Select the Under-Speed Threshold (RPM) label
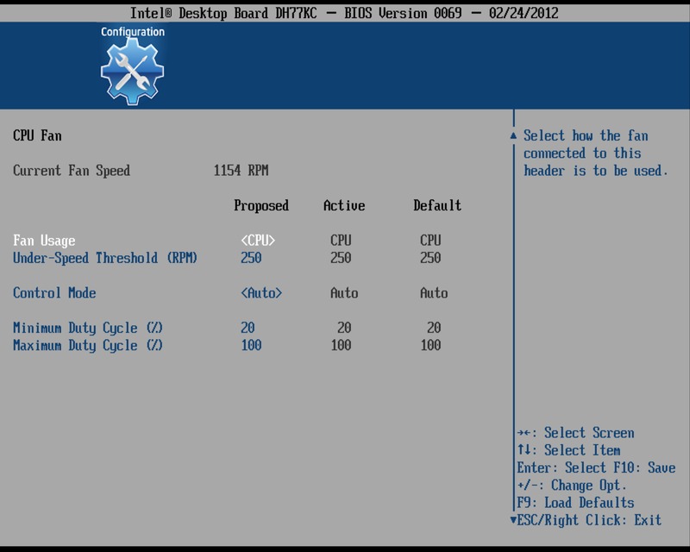 point(105,258)
